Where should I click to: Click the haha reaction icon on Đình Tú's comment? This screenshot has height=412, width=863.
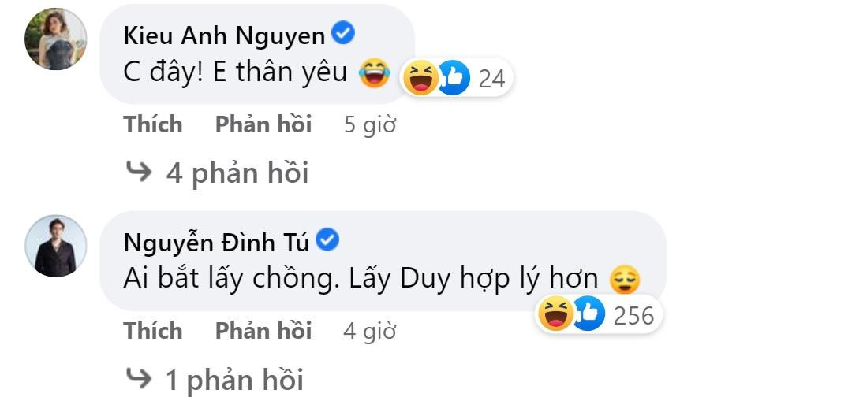click(x=556, y=314)
